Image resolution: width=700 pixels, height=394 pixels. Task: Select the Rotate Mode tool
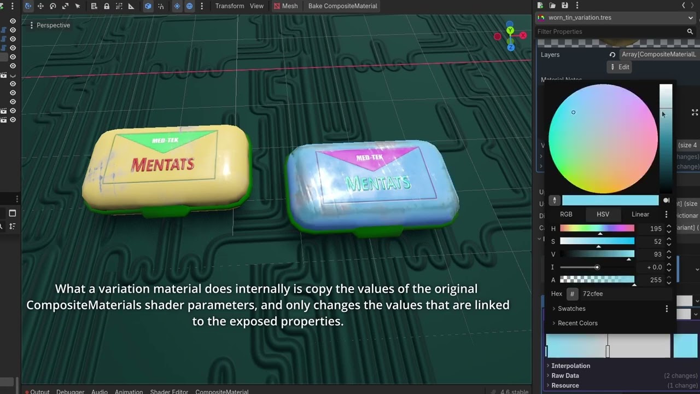(x=53, y=6)
